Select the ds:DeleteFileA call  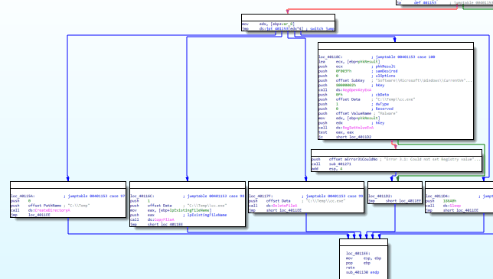coord(282,206)
